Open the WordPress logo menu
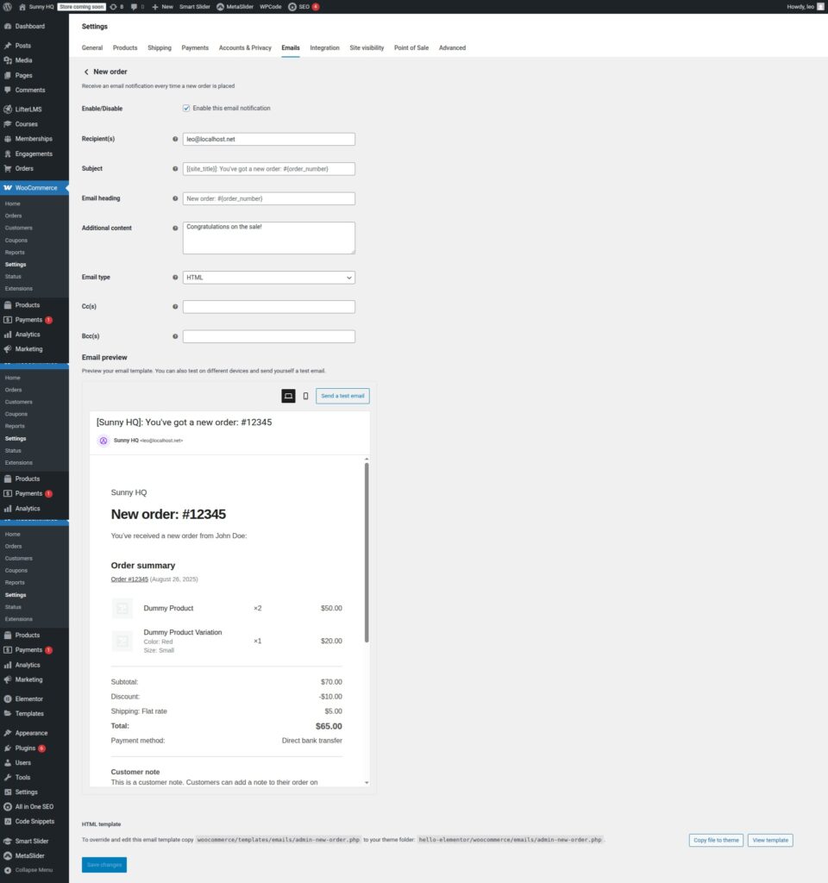 tap(7, 6)
